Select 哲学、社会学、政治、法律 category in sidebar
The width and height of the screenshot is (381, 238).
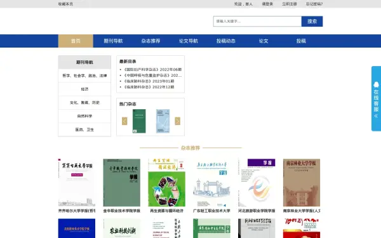click(84, 76)
